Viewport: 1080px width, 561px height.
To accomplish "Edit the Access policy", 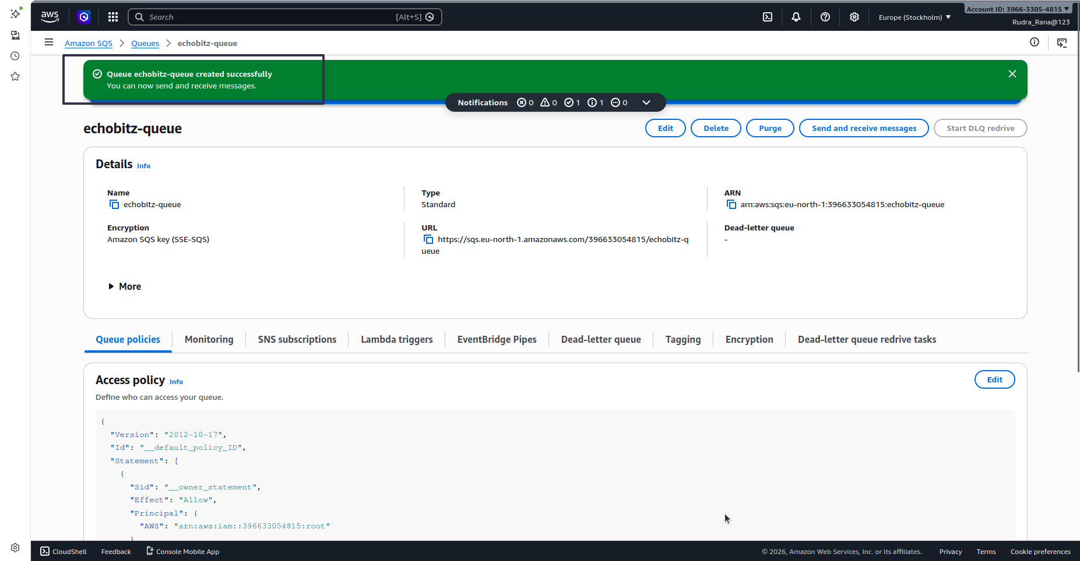I will click(x=995, y=379).
